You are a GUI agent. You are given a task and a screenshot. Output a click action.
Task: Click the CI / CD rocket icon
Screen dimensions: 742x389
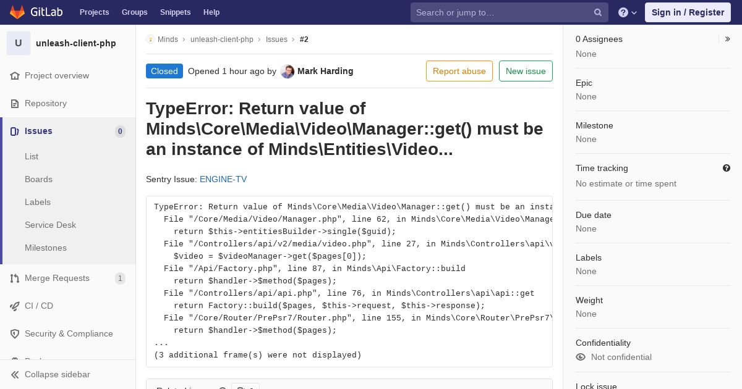click(15, 306)
